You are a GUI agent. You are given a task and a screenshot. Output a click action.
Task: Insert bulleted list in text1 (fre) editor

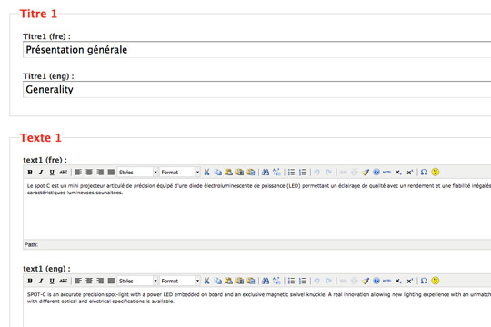coord(291,172)
